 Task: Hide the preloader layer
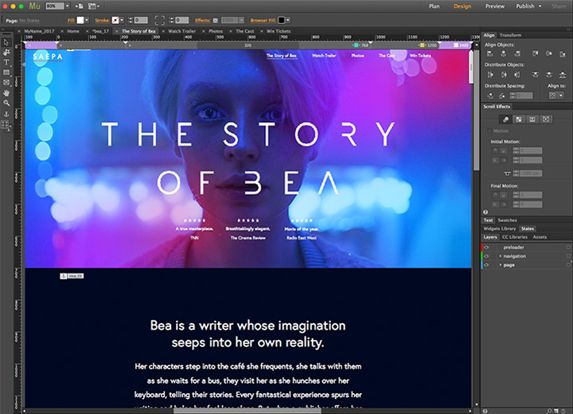[x=486, y=247]
